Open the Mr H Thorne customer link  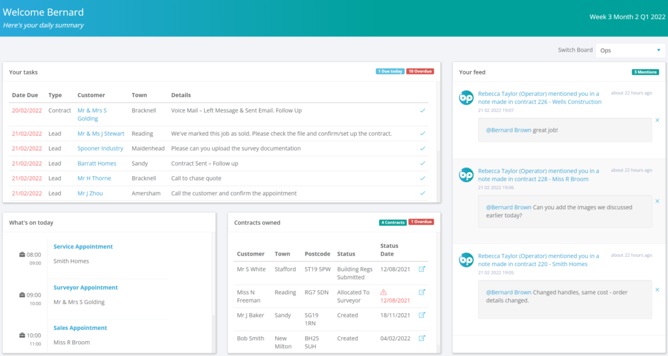pyautogui.click(x=94, y=178)
